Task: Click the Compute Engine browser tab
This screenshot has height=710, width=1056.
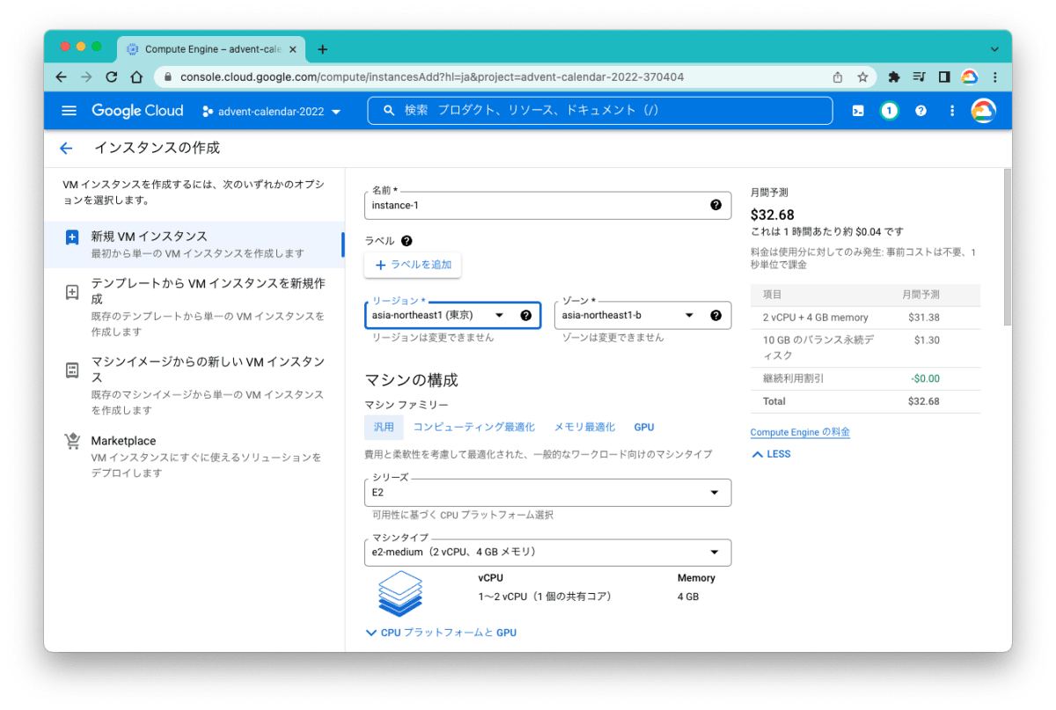Action: (x=211, y=49)
